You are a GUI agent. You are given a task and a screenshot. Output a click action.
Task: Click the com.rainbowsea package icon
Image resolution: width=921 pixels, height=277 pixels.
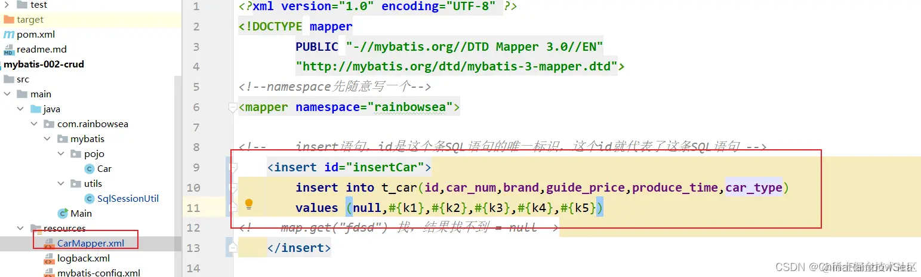coord(49,124)
